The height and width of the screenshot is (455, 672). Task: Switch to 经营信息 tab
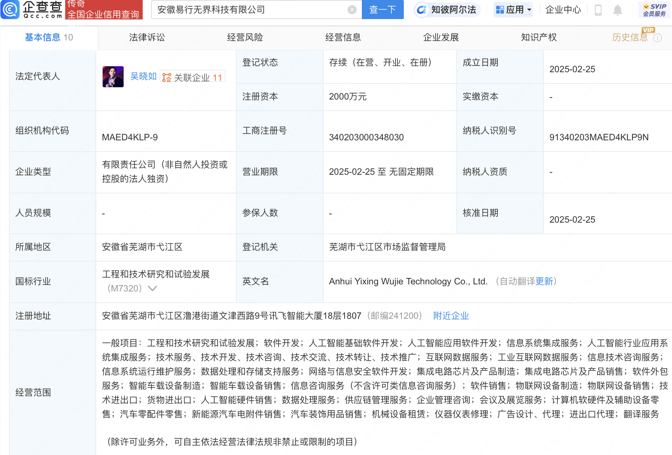343,37
